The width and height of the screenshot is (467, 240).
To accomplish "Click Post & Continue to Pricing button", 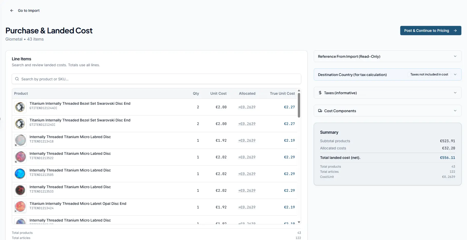I will coord(431,31).
